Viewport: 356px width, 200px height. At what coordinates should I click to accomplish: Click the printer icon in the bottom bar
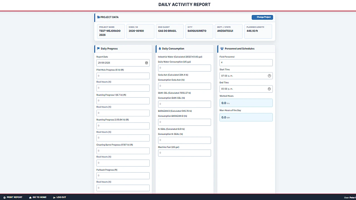4,197
